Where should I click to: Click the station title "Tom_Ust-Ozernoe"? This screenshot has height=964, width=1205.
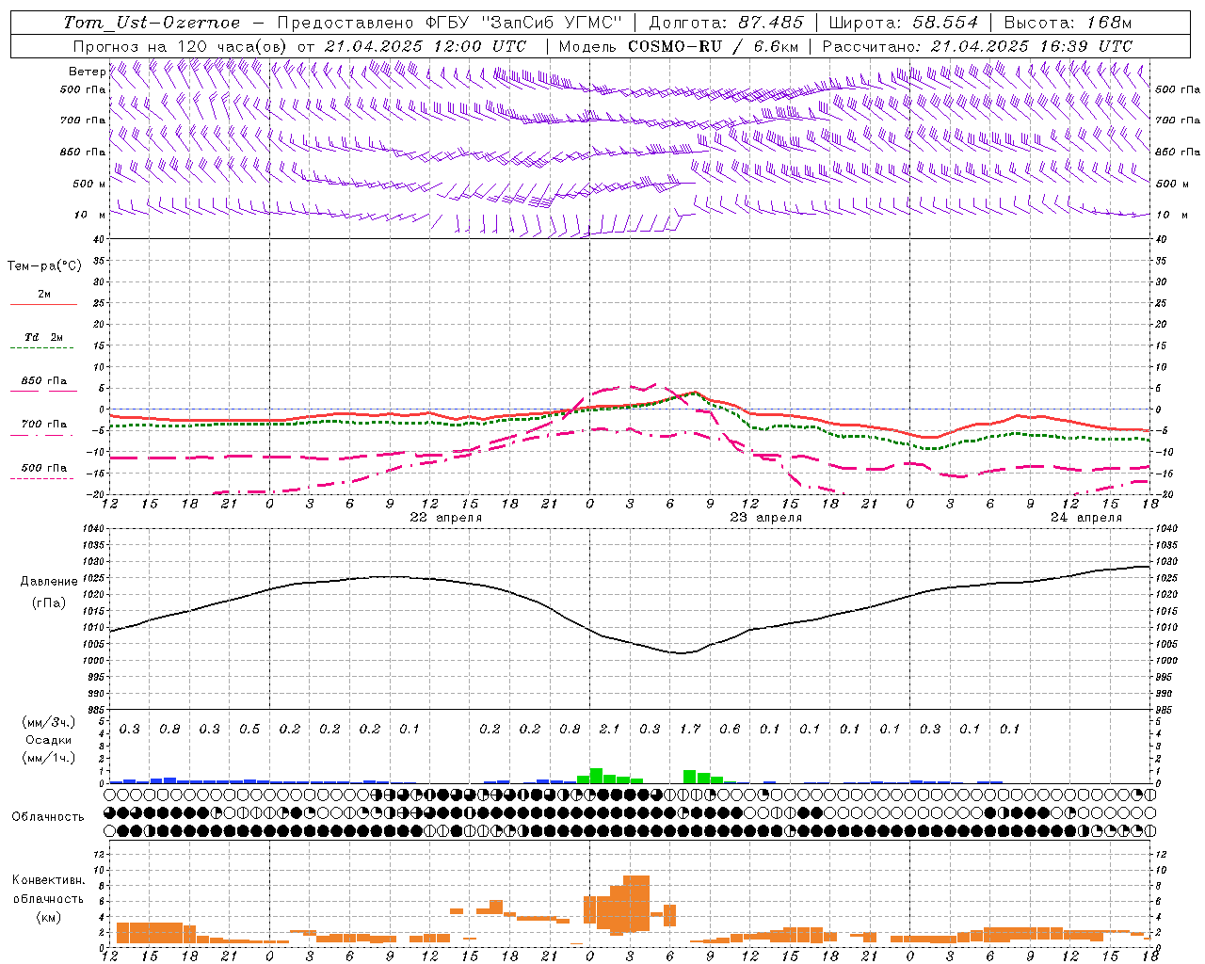tap(152, 23)
